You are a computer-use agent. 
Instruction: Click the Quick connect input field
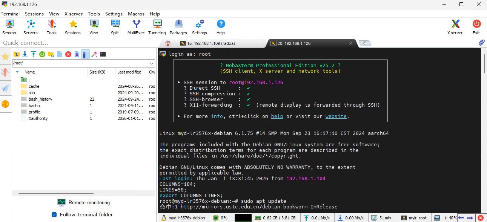click(x=78, y=43)
